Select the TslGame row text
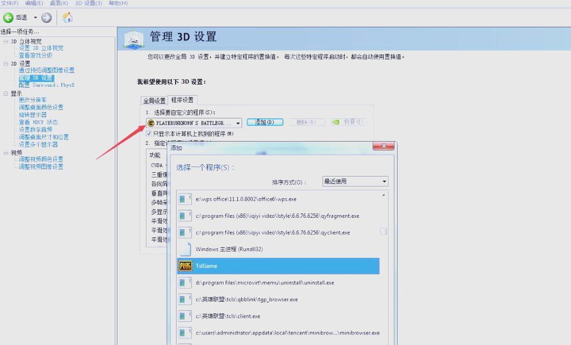 (207, 266)
